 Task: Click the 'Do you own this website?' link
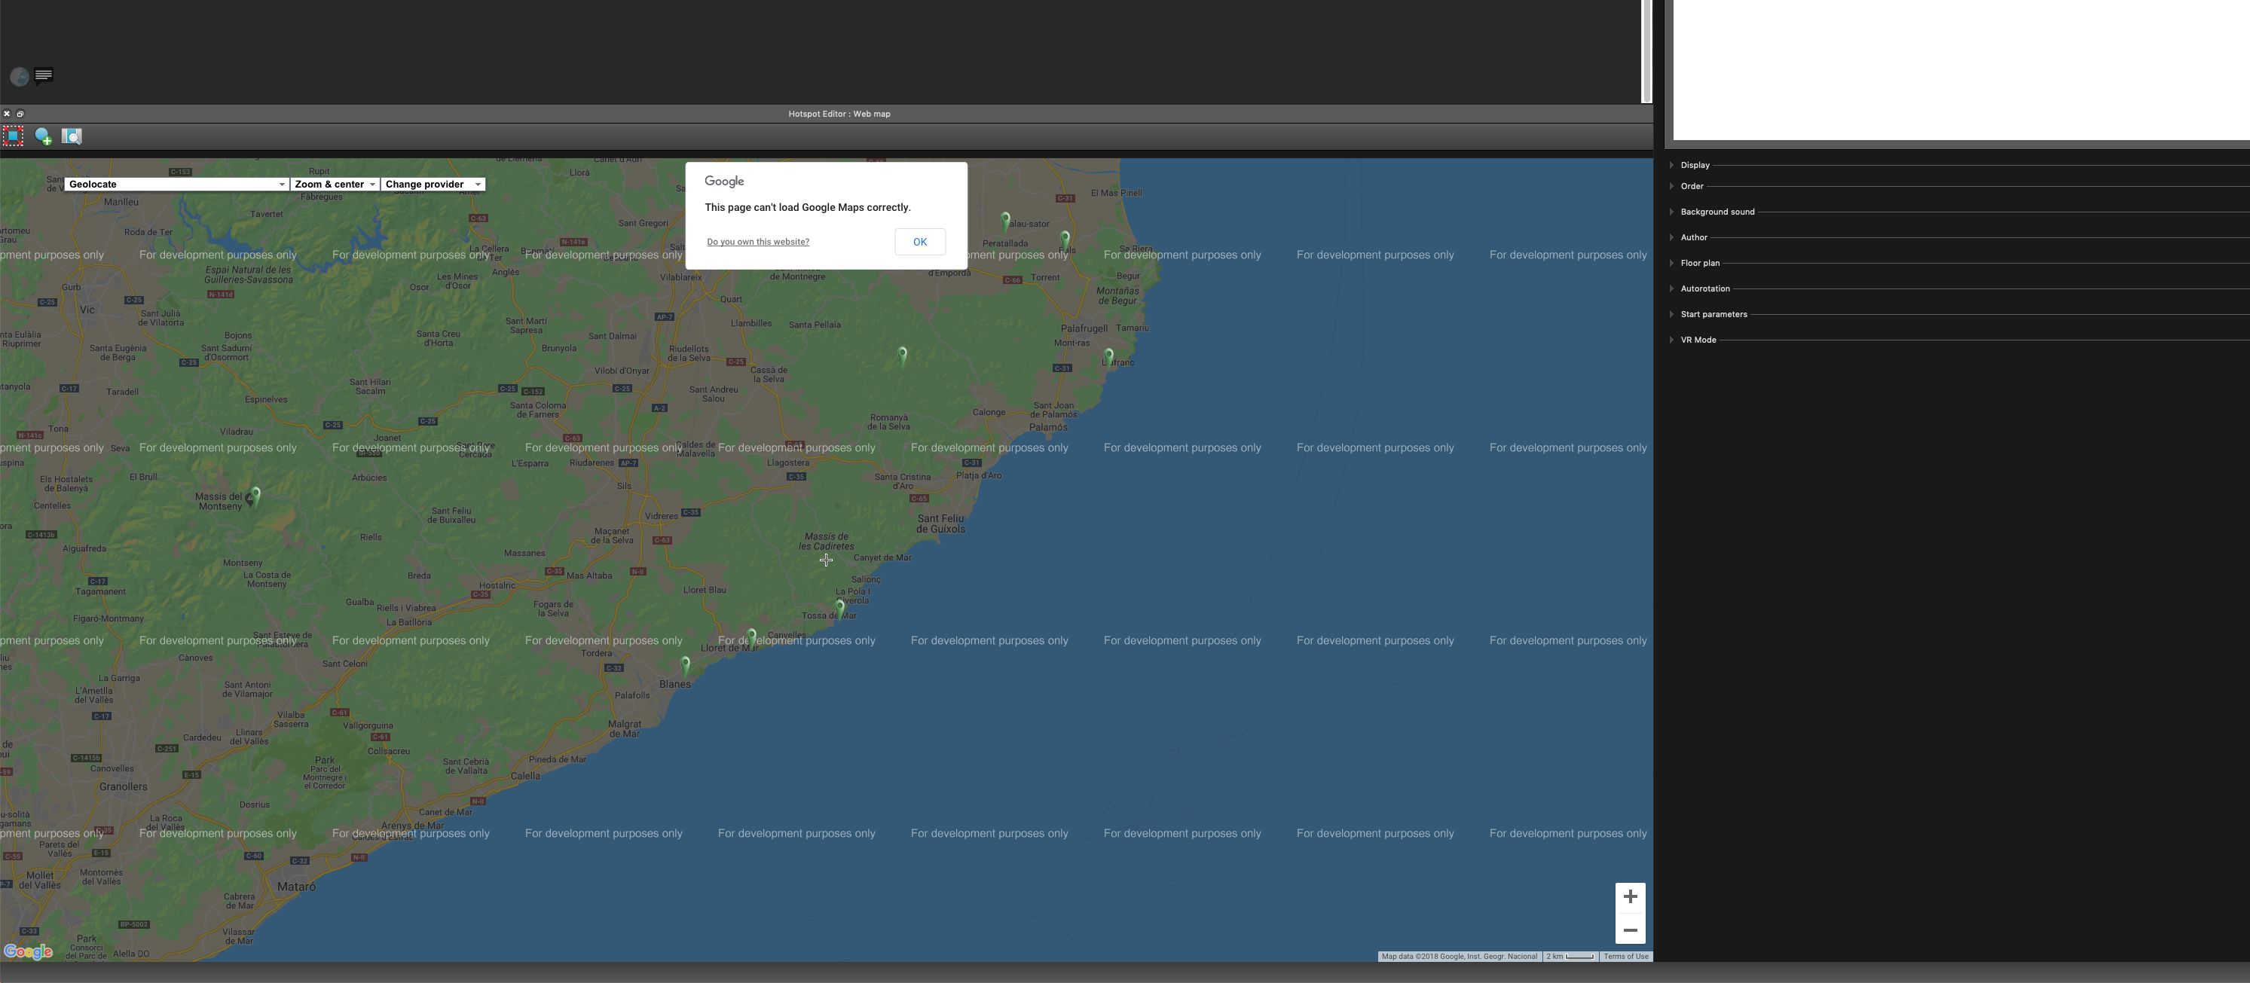click(x=757, y=242)
